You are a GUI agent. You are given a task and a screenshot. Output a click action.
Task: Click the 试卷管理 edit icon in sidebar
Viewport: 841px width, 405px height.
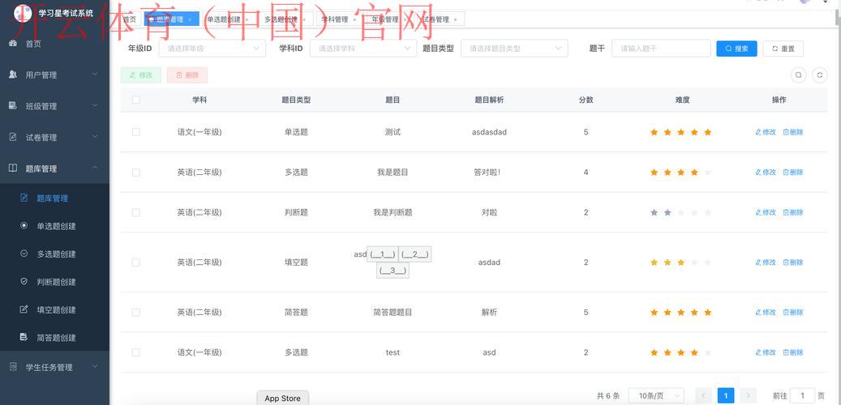coord(14,137)
